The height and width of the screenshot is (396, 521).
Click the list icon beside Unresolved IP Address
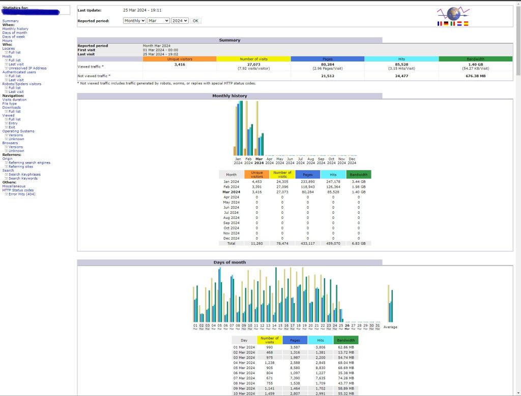click(x=6, y=68)
